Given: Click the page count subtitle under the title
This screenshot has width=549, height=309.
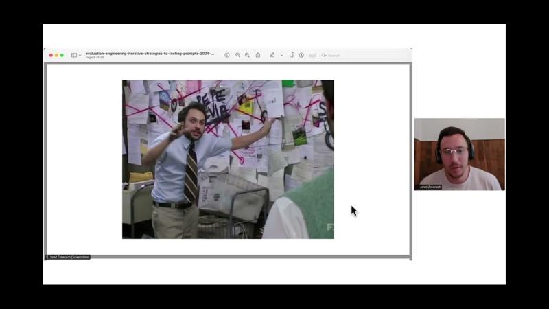Looking at the screenshot, I should tap(95, 58).
